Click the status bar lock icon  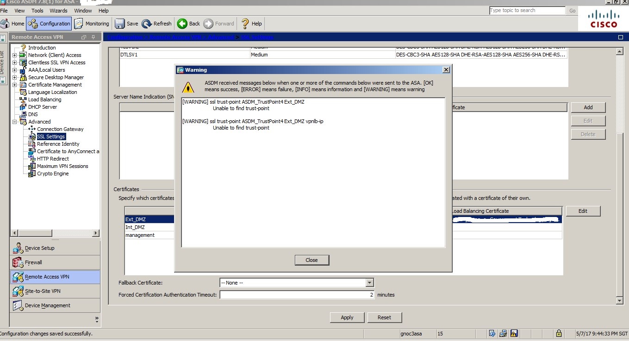559,333
